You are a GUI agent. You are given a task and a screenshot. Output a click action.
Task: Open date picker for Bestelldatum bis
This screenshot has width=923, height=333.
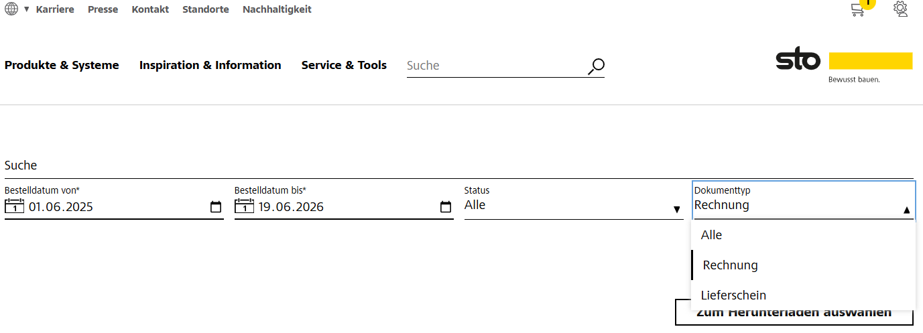coord(446,207)
